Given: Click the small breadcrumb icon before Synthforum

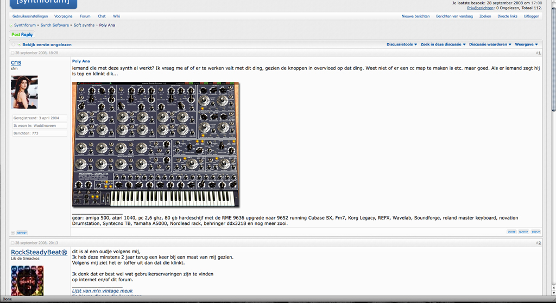Looking at the screenshot, I should pyautogui.click(x=11, y=25).
